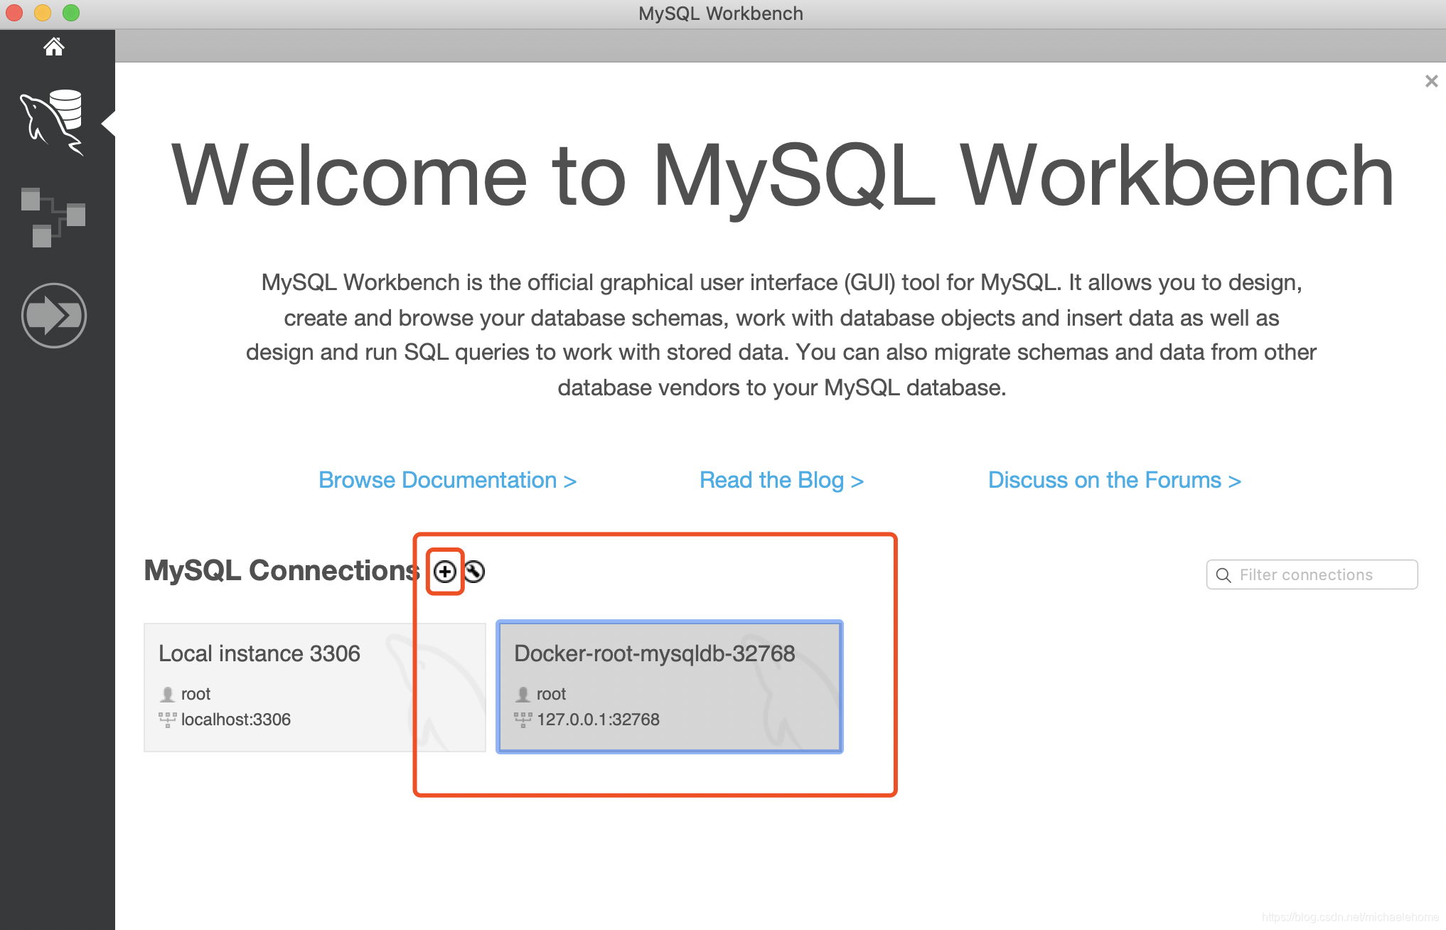Add a new MySQL connection (plus icon)
The height and width of the screenshot is (930, 1446).
click(445, 571)
